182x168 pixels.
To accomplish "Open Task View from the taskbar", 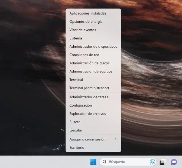I will click(162, 162).
